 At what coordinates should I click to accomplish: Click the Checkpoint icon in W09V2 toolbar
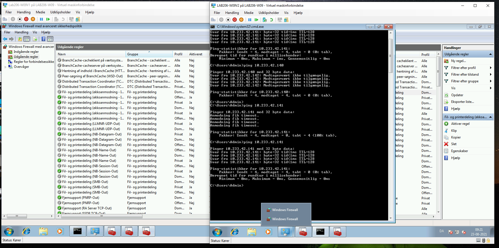(x=265, y=20)
